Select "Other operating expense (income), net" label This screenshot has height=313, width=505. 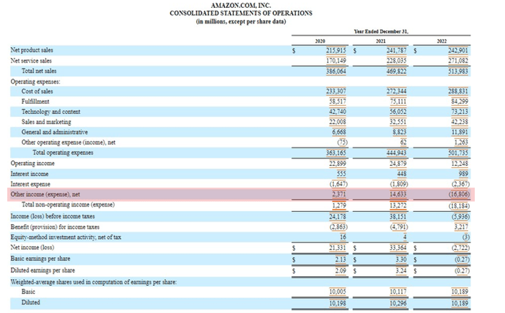point(68,142)
